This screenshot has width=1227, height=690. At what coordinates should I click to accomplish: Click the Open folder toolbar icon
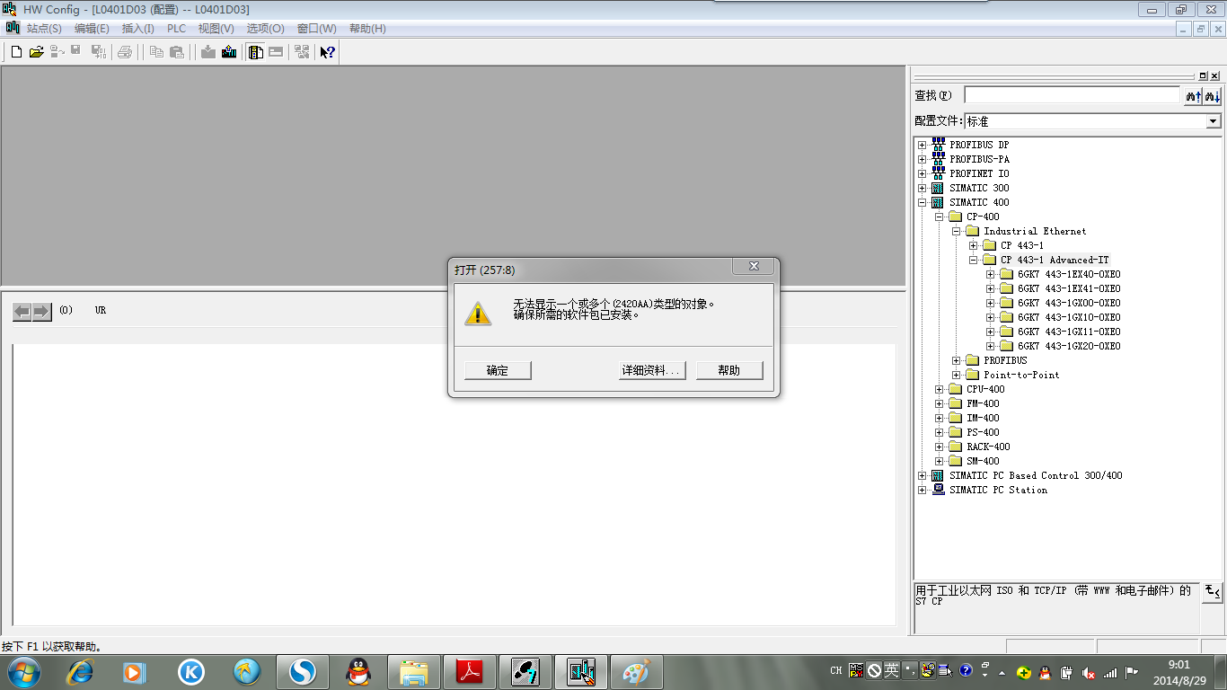(x=36, y=52)
